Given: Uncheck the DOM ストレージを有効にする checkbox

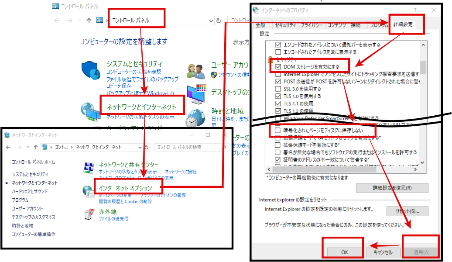Looking at the screenshot, I should point(278,67).
